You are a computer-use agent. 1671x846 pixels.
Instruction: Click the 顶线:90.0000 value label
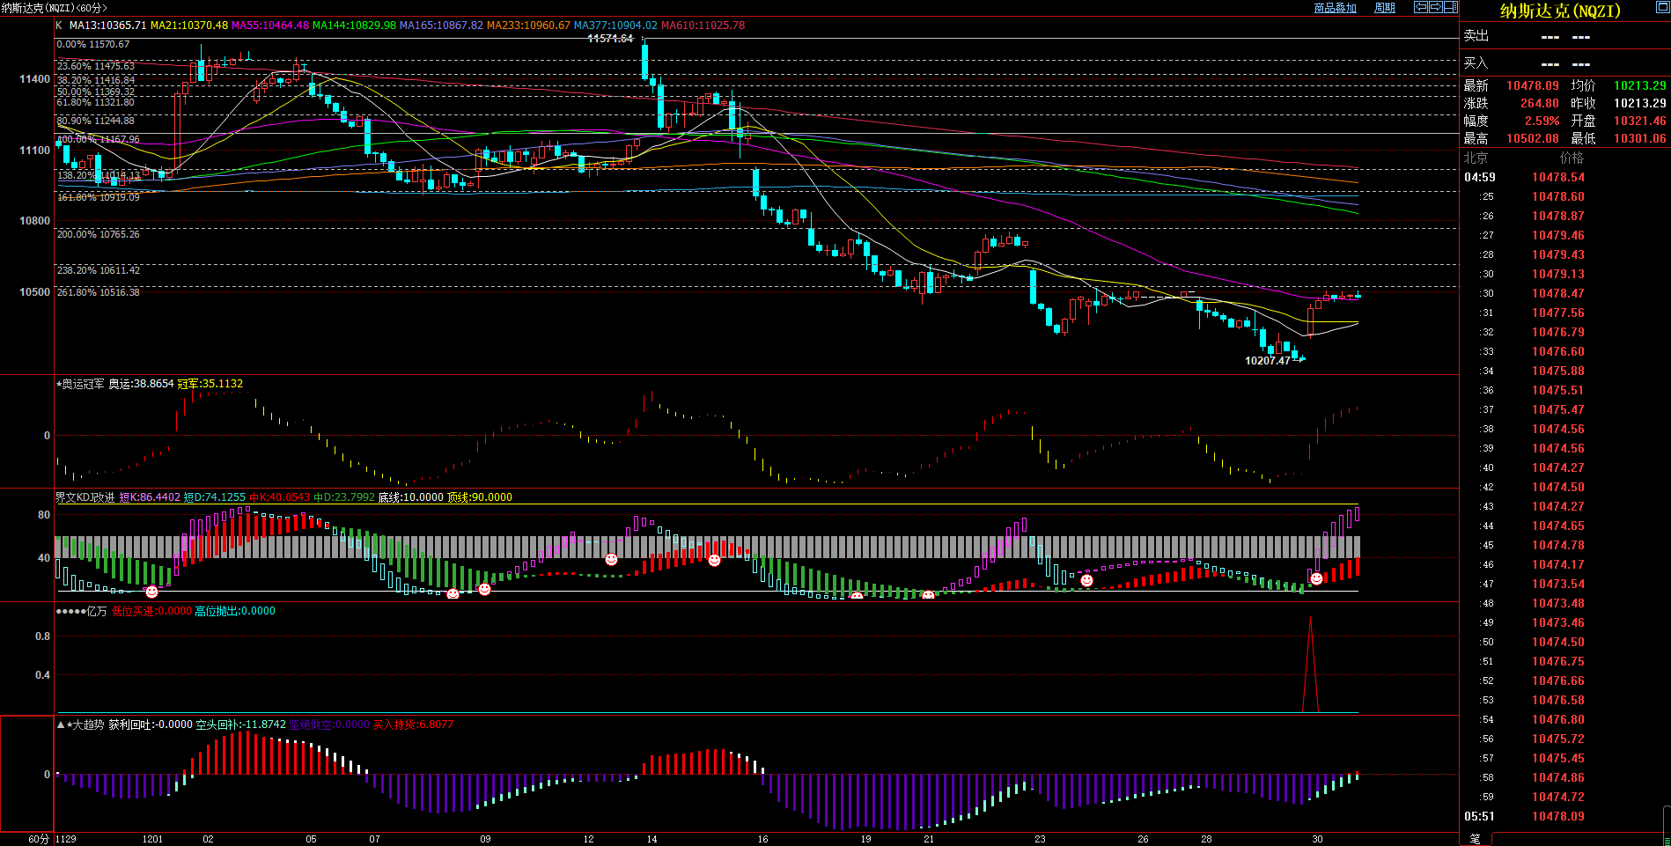point(480,497)
